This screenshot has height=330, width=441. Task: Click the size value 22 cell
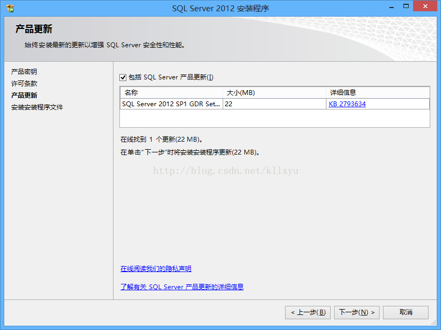coord(274,104)
